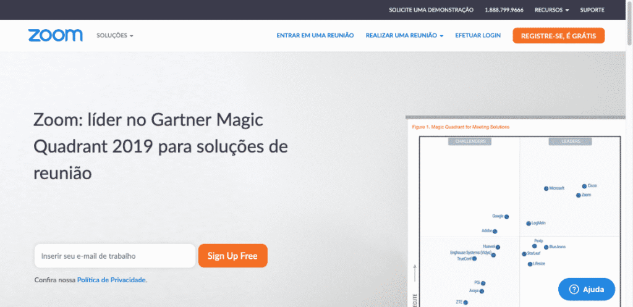Click Registre-se, é Grátis button
Viewport: 633px width, 307px height.
[x=559, y=35]
